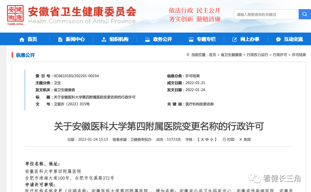Click the click count 15723次
Viewport: 311px width, 192px height.
[174, 139]
